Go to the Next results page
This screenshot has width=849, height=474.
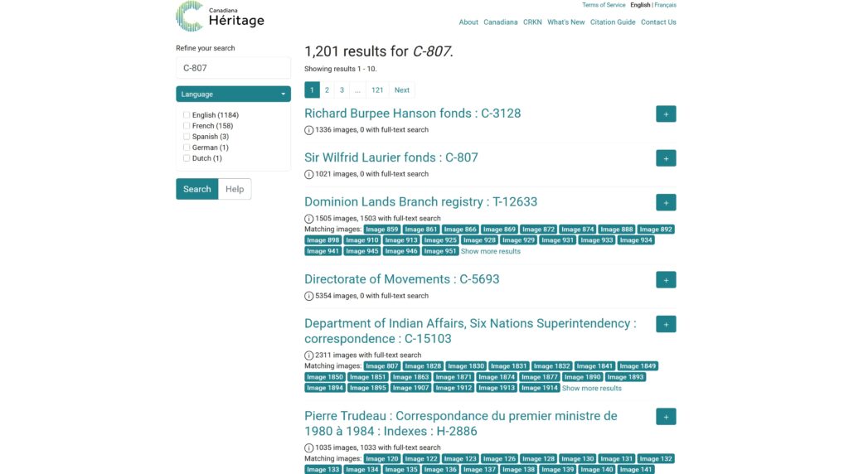401,90
